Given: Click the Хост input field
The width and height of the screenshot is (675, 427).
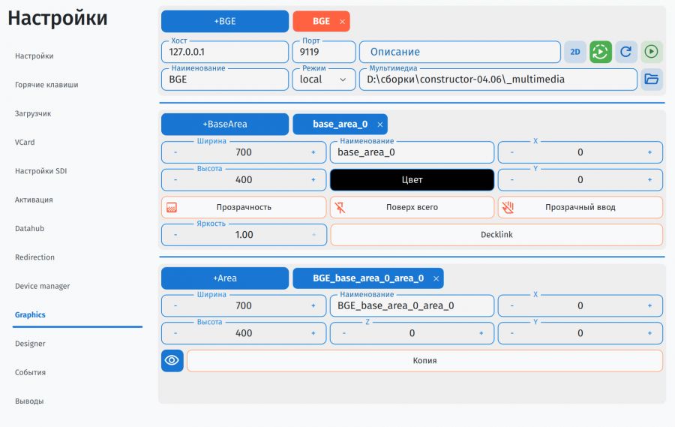Looking at the screenshot, I should click(225, 52).
